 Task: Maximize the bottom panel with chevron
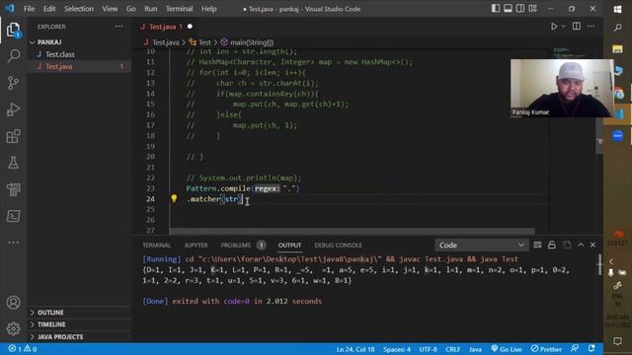pos(581,246)
